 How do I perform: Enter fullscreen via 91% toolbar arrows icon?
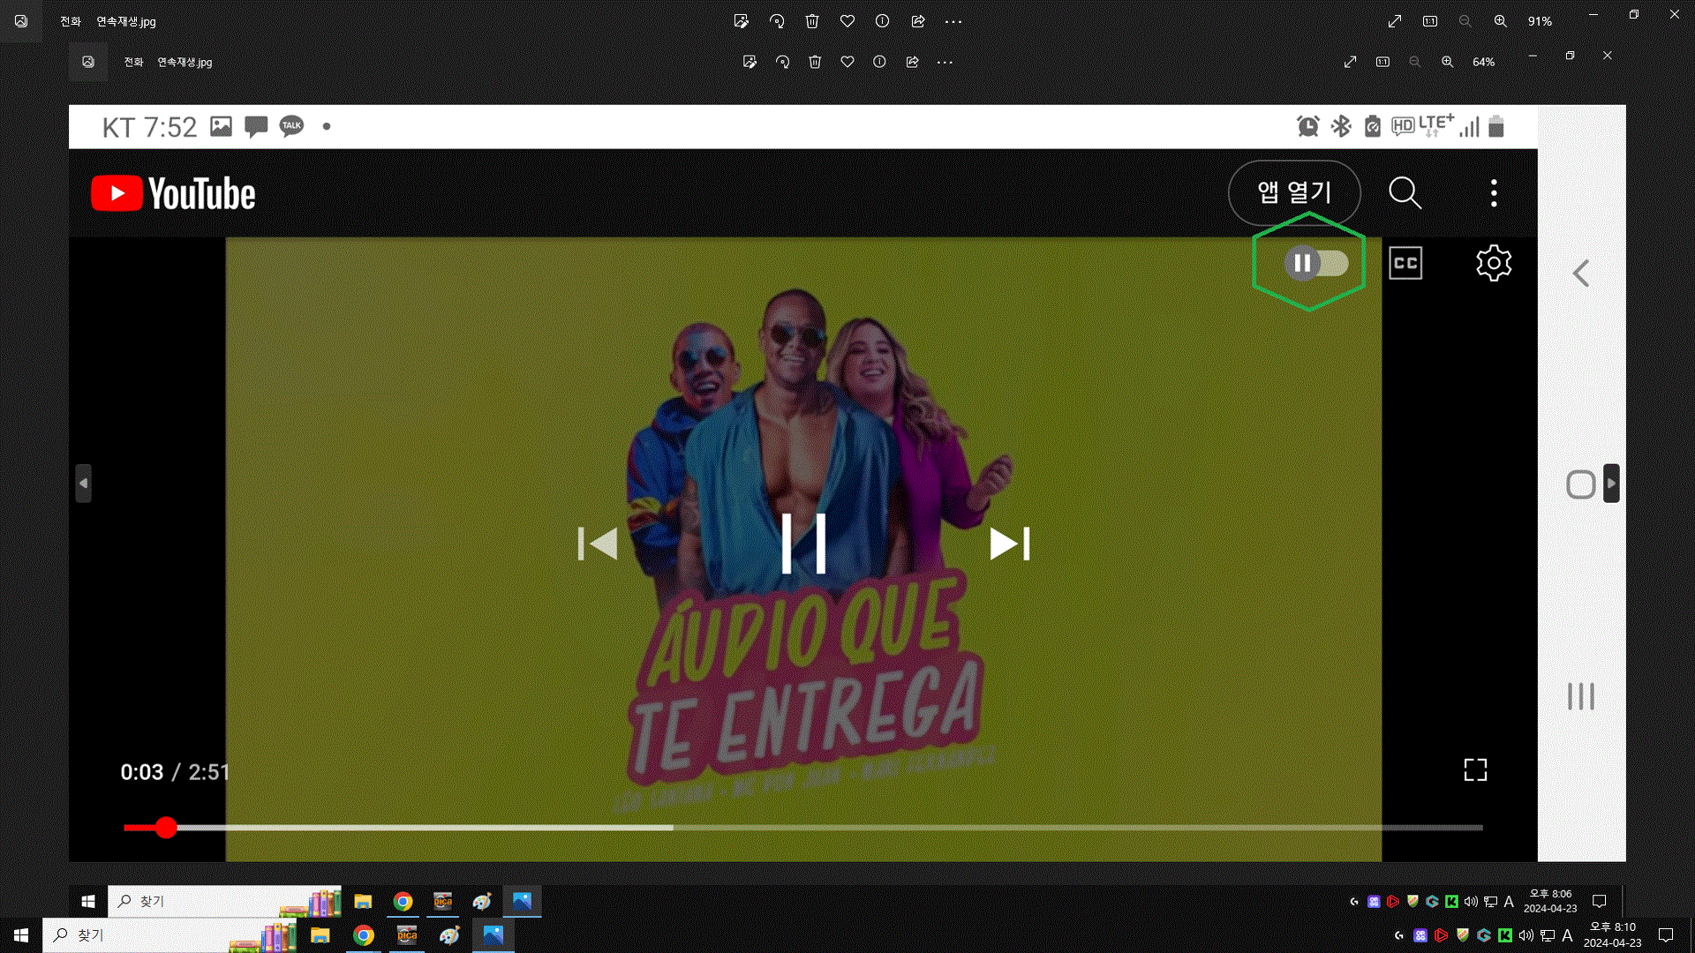click(x=1395, y=21)
